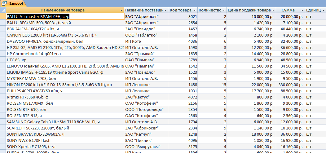Click the select-all corner of the datasheet
This screenshot has height=153, width=326.
click(3, 10)
